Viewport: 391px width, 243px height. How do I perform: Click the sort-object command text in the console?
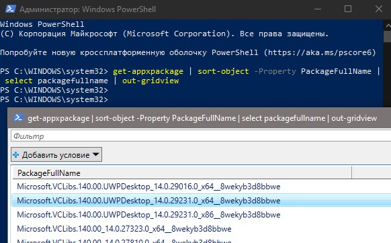[x=223, y=71]
